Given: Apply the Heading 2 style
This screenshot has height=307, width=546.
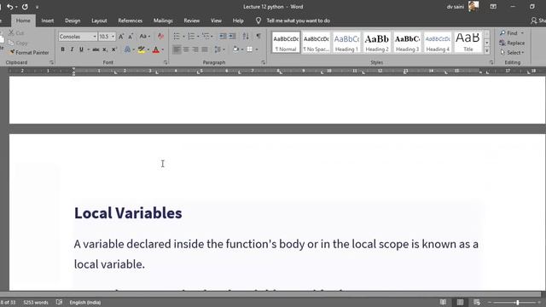Looking at the screenshot, I should coord(377,43).
